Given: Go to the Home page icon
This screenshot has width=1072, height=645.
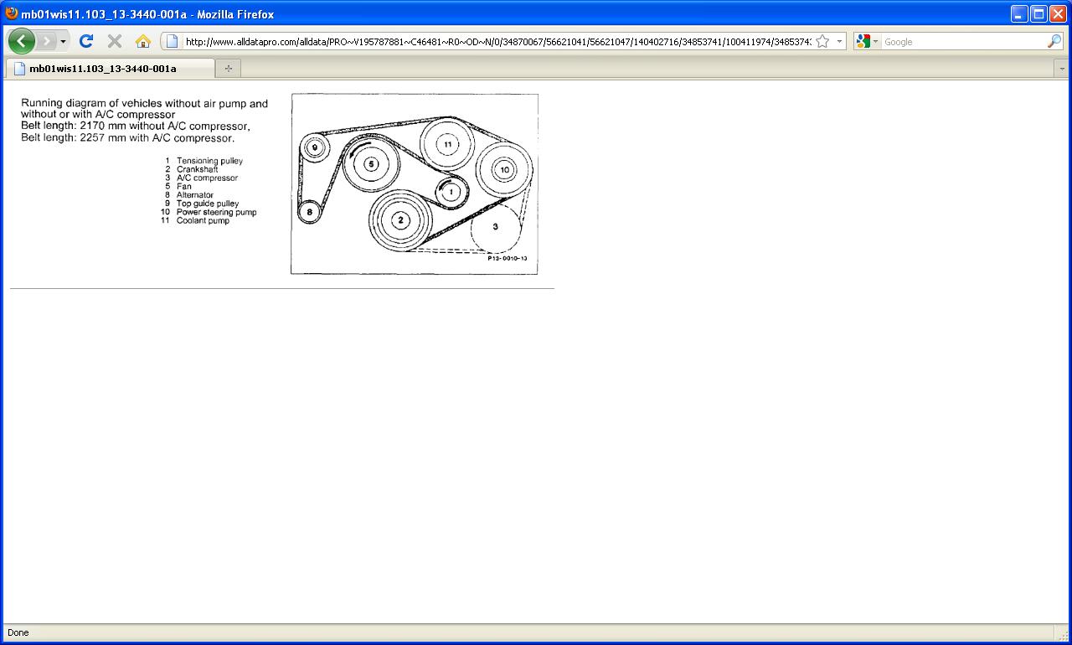Looking at the screenshot, I should point(143,41).
